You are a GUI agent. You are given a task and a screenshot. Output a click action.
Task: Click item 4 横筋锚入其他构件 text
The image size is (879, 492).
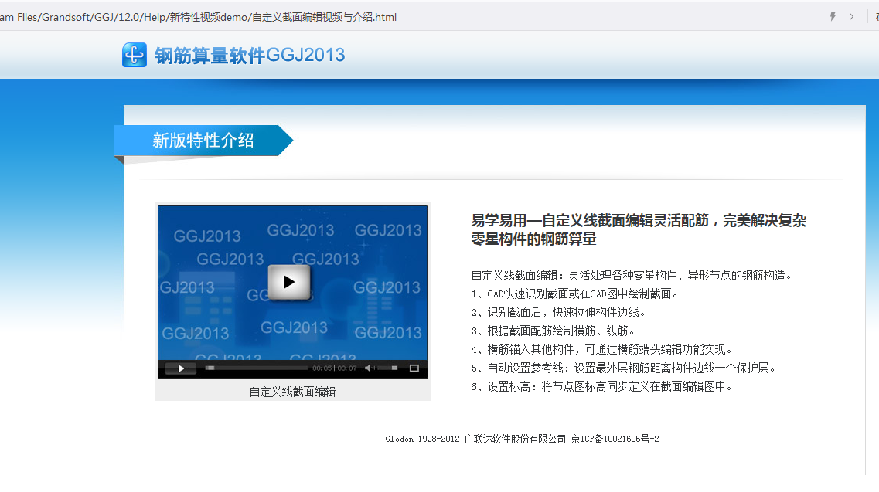(601, 349)
